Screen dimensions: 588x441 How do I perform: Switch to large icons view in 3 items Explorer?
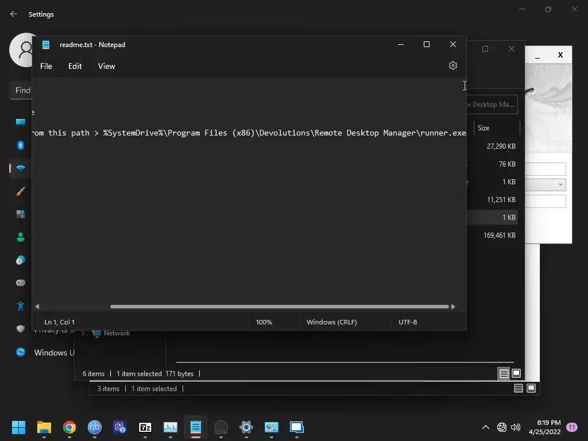click(x=531, y=388)
